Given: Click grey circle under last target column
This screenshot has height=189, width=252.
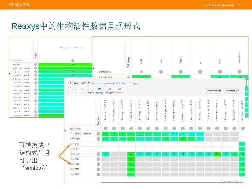Looking at the screenshot, I should [243, 128].
